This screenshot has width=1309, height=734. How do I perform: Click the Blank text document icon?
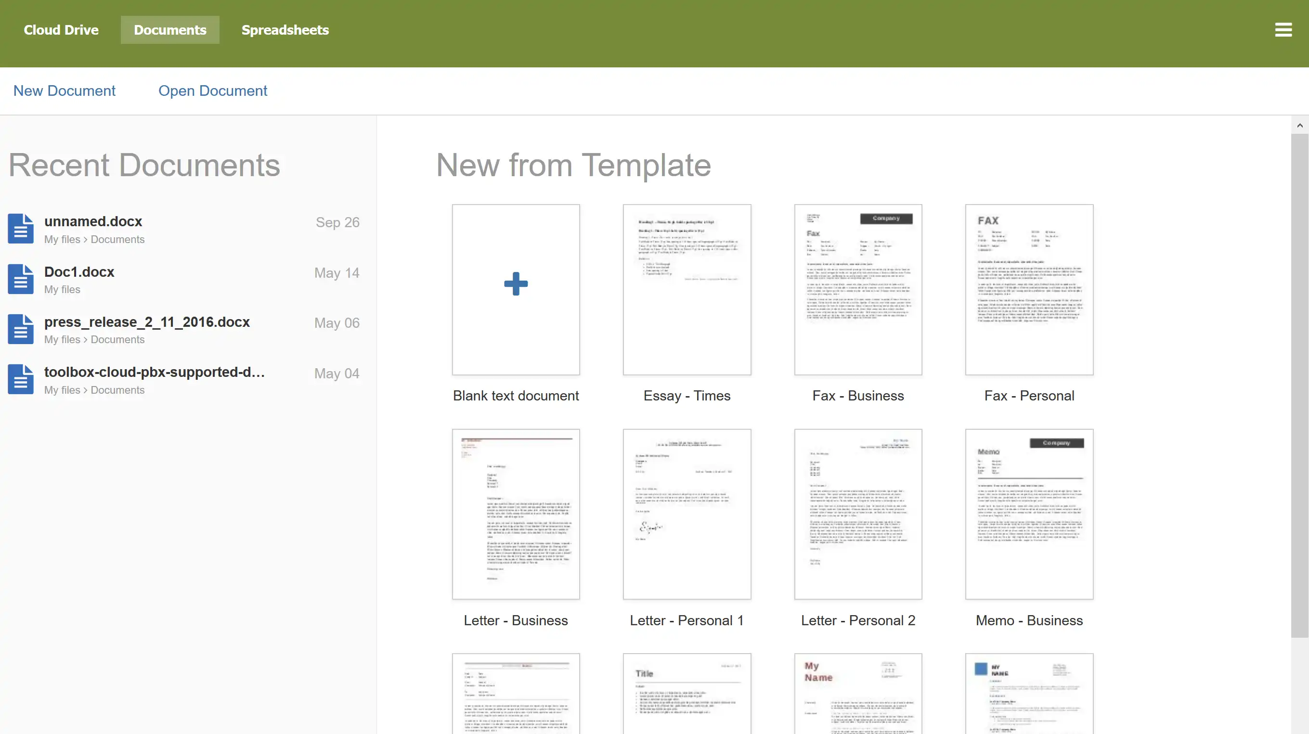pos(516,284)
